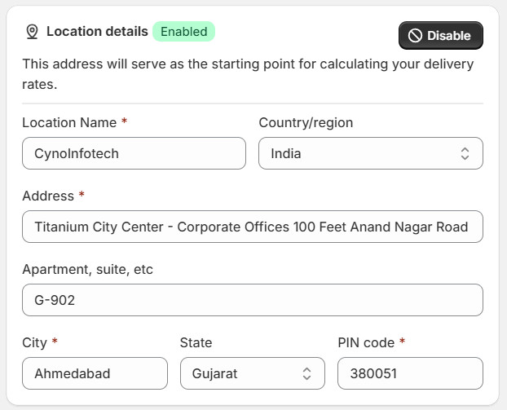Click the Location Name label

click(69, 123)
